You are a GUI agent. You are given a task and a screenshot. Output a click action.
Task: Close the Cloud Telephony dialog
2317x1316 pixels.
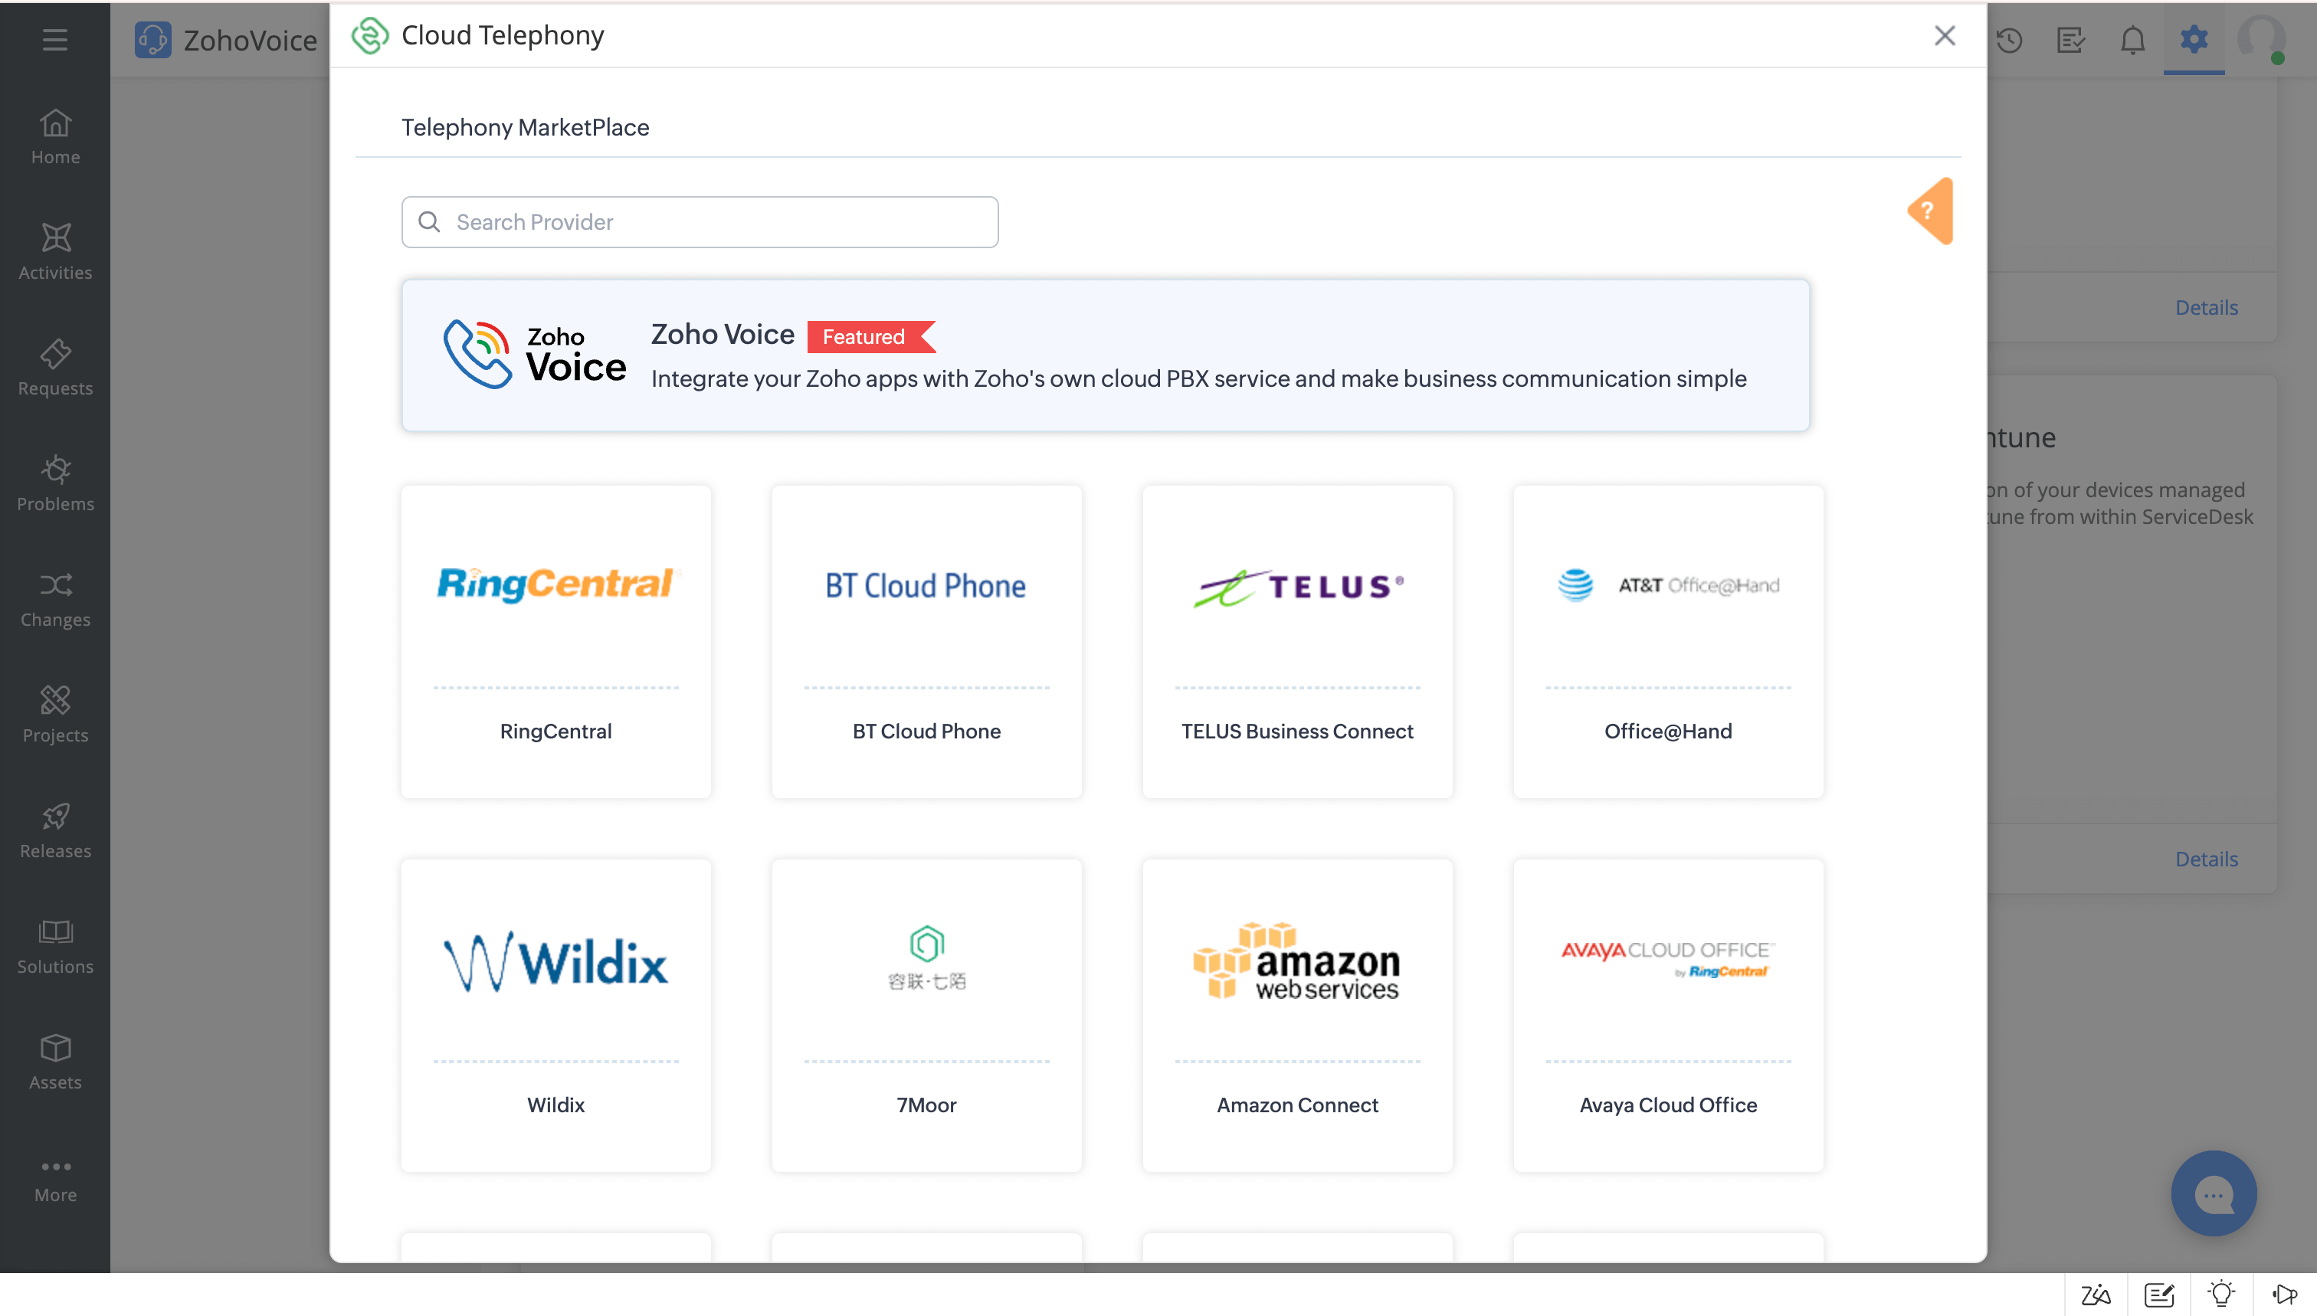tap(1945, 36)
